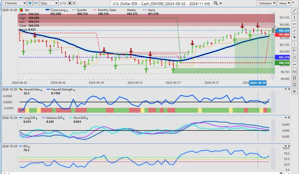The height and width of the screenshot is (174, 299).
Task: Click the 2024-10-29 date marker on time axis
Action: (x=258, y=83)
